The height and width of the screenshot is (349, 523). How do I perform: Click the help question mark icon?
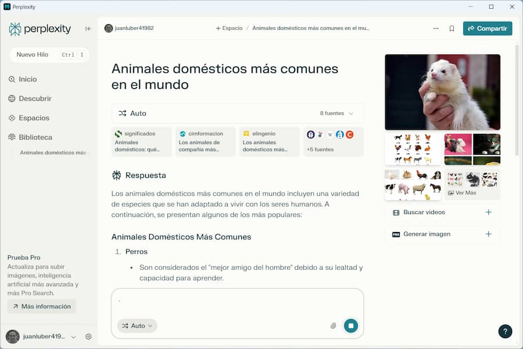coord(505,331)
